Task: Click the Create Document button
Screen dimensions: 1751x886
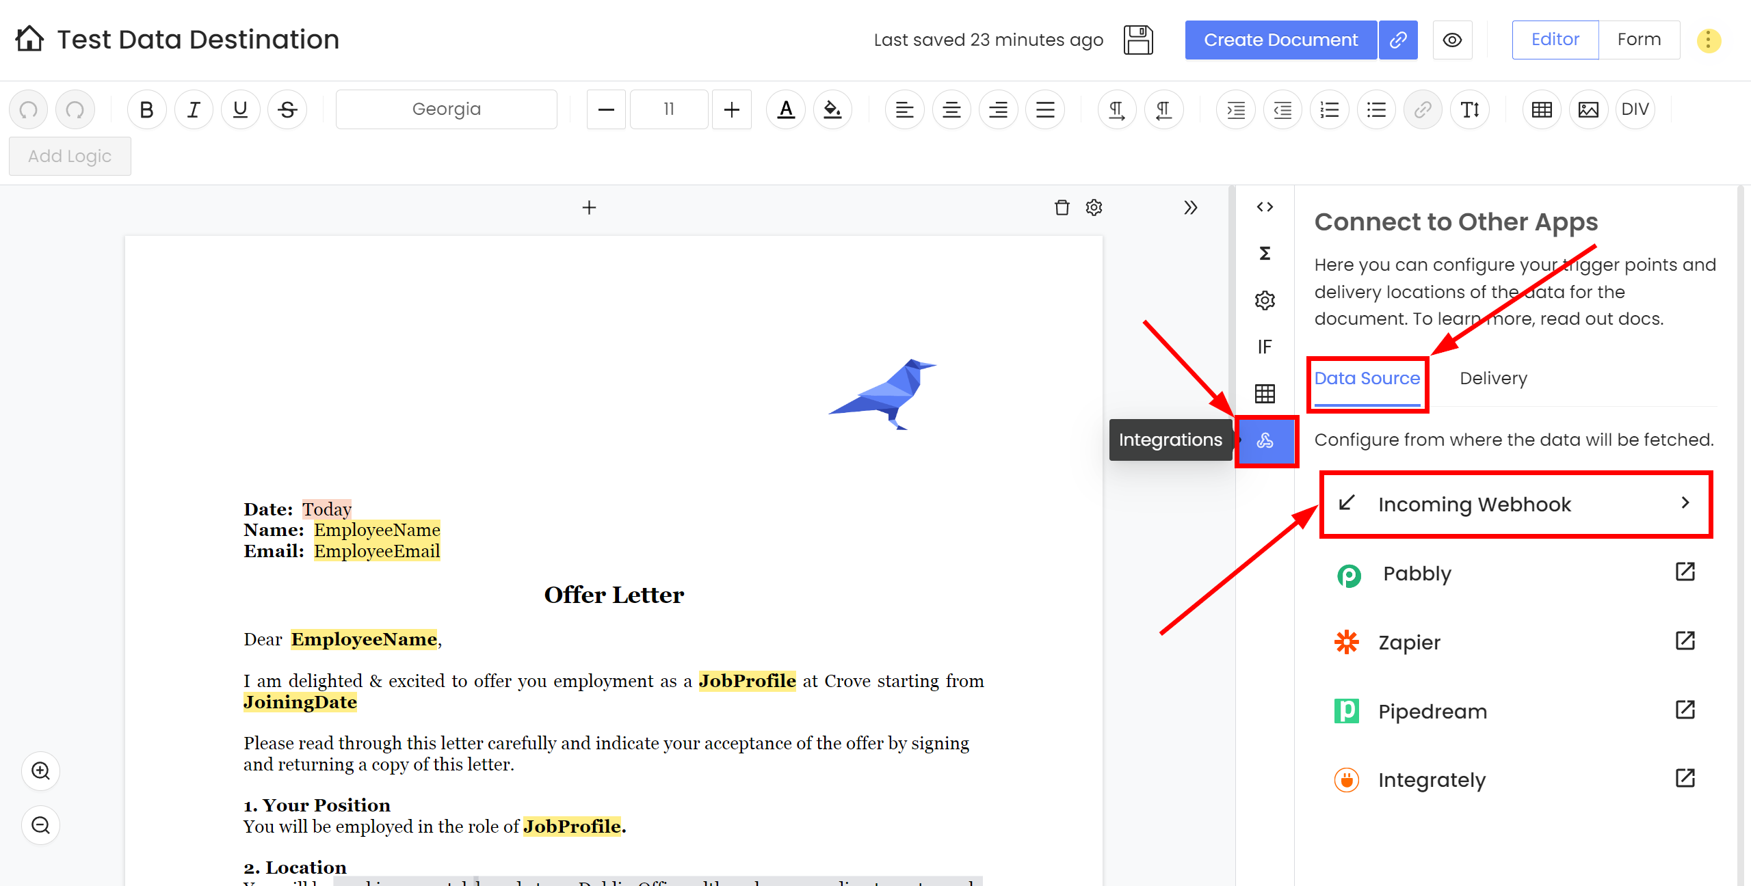Action: point(1280,40)
